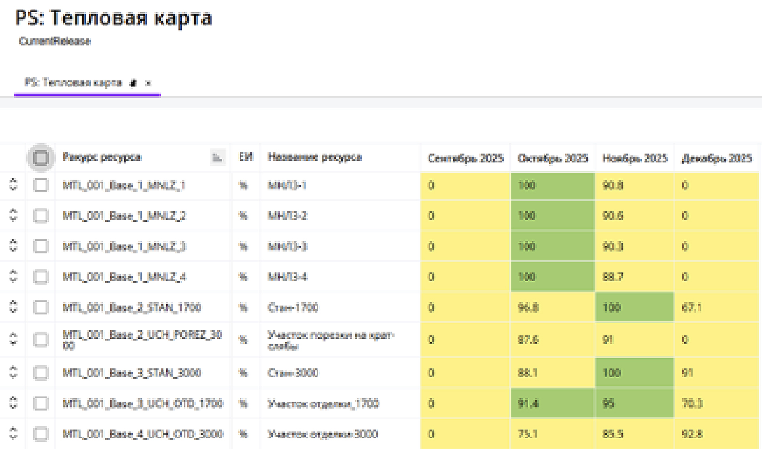Check the box for MTL_001_Base_1_MNLZ_2
Image resolution: width=762 pixels, height=449 pixels.
coord(41,215)
